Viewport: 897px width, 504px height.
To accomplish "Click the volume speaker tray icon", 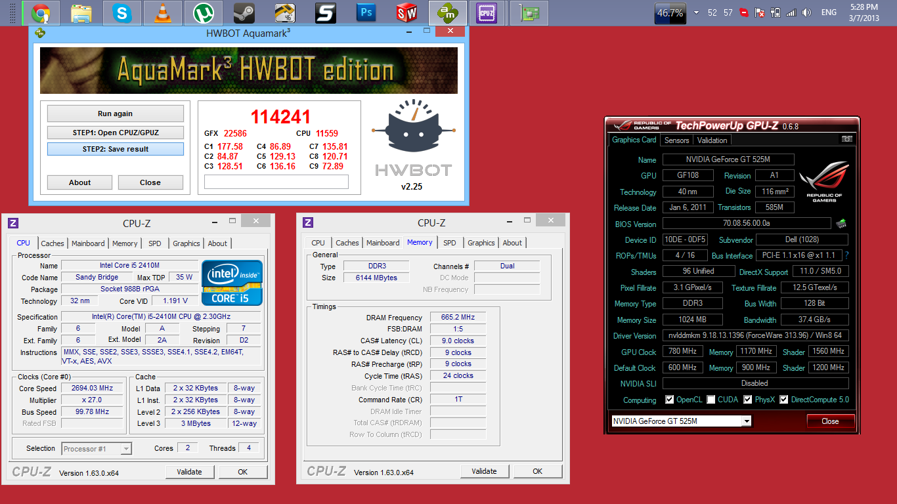I will (x=806, y=12).
